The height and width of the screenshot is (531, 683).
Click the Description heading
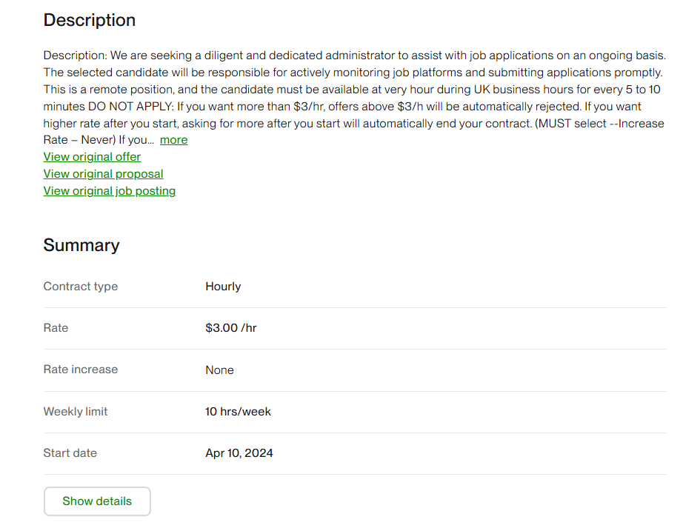pyautogui.click(x=90, y=20)
